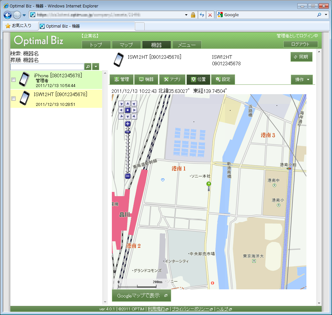The image size is (332, 315).
Task: Pan the map down with the down arrow
Action: point(128,117)
